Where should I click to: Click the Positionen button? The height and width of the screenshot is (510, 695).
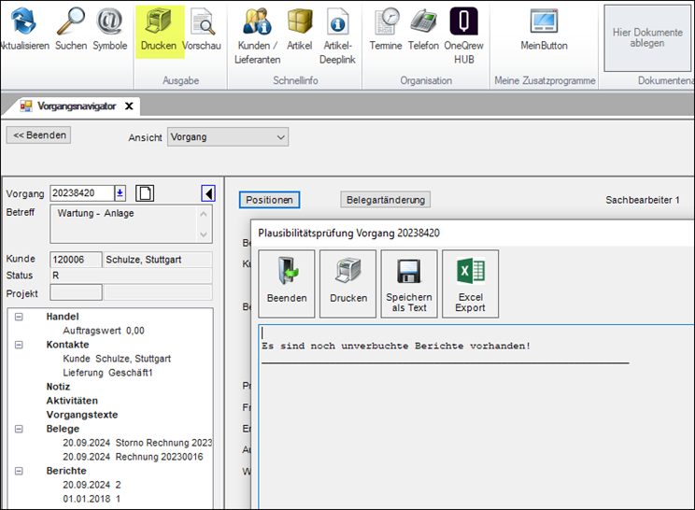tap(269, 200)
